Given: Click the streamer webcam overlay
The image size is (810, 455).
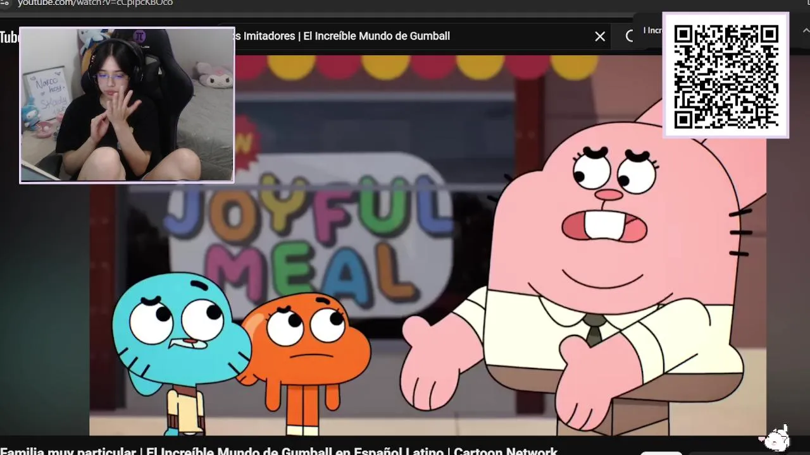Looking at the screenshot, I should pyautogui.click(x=127, y=105).
